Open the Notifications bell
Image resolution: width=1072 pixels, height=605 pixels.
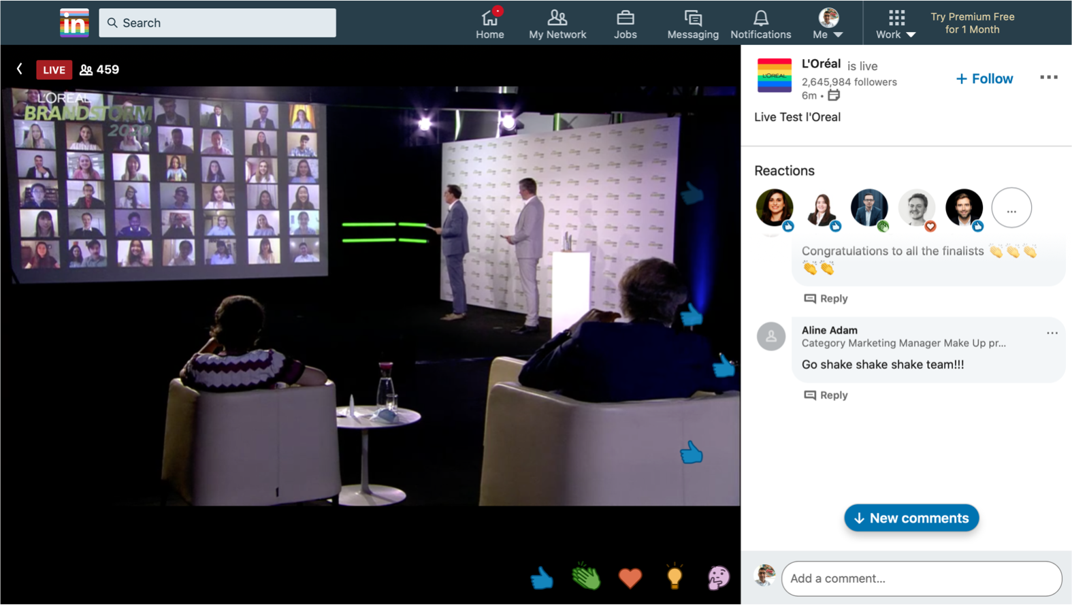pos(760,24)
